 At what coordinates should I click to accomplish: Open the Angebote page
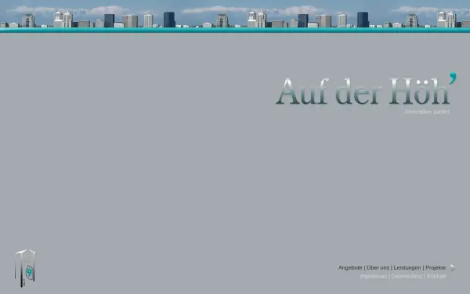tap(350, 267)
